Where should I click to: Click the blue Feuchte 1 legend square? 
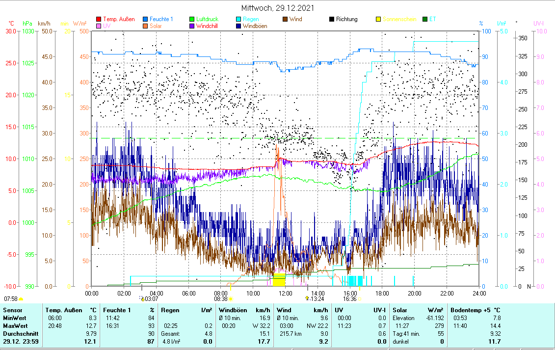[145, 20]
